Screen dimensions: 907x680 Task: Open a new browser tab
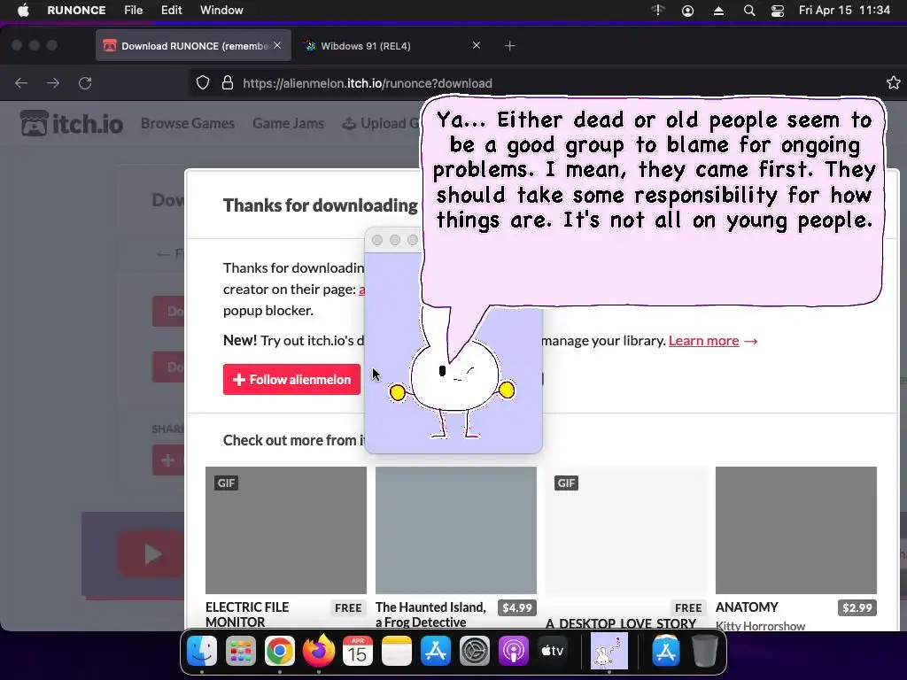click(x=509, y=46)
